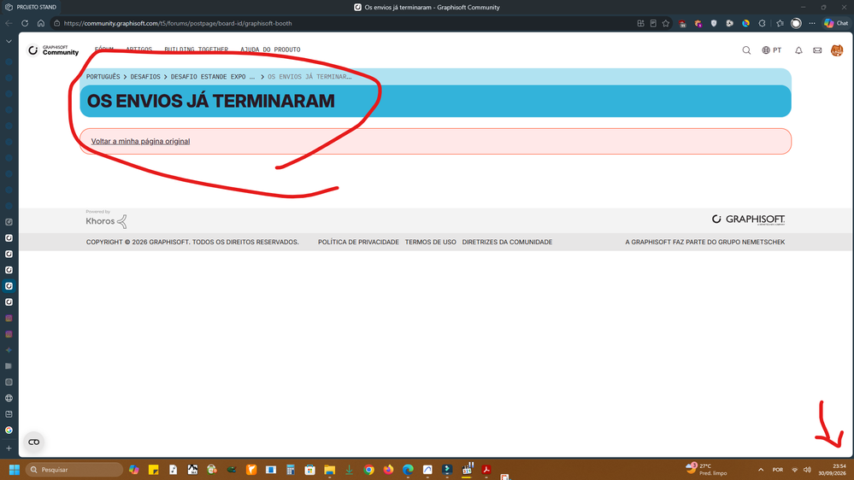Viewport: 854px width, 480px height.
Task: Go to Desafio Estande Expo breadcrumb
Action: point(212,77)
